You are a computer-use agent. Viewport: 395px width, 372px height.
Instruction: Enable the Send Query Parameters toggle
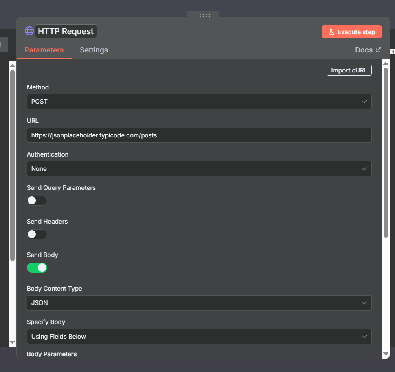(37, 200)
